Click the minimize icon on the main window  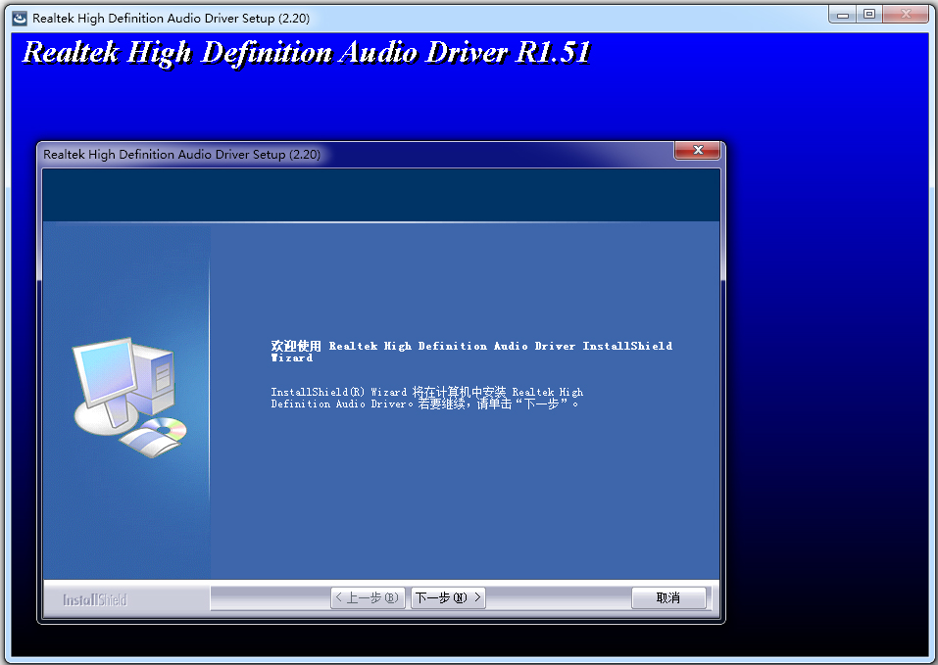[842, 14]
